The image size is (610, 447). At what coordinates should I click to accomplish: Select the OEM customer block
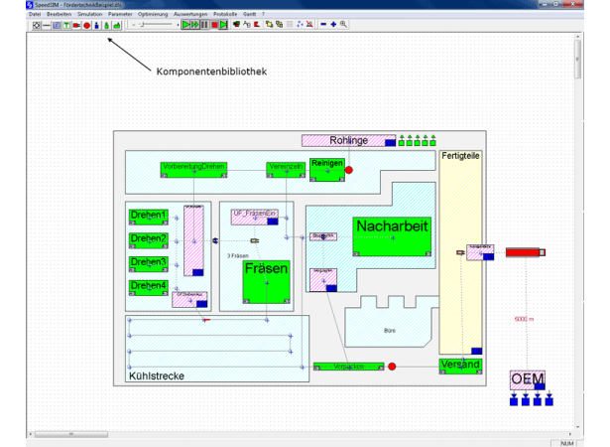528,380
